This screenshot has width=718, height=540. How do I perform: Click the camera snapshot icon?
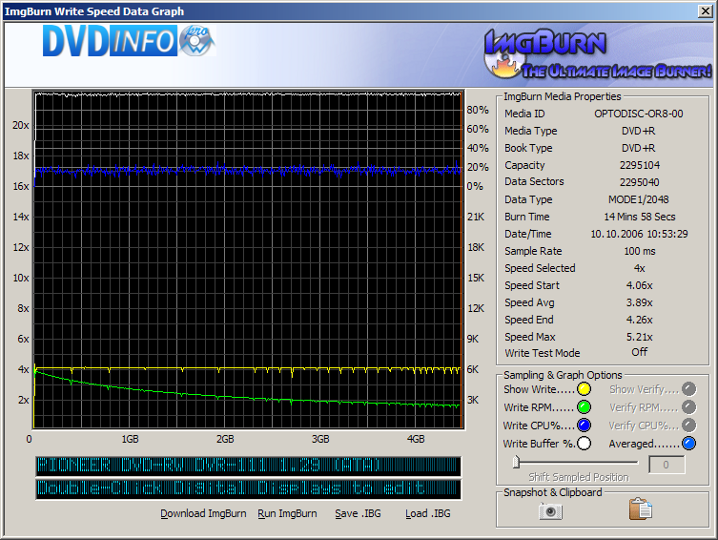pos(550,510)
